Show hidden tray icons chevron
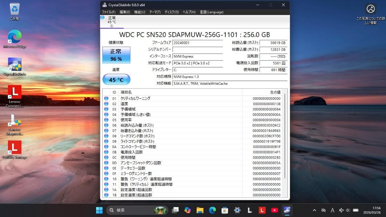The image size is (386, 217). (315, 210)
